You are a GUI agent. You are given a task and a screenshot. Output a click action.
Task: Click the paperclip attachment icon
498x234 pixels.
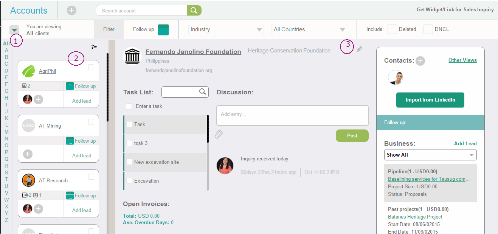(219, 134)
